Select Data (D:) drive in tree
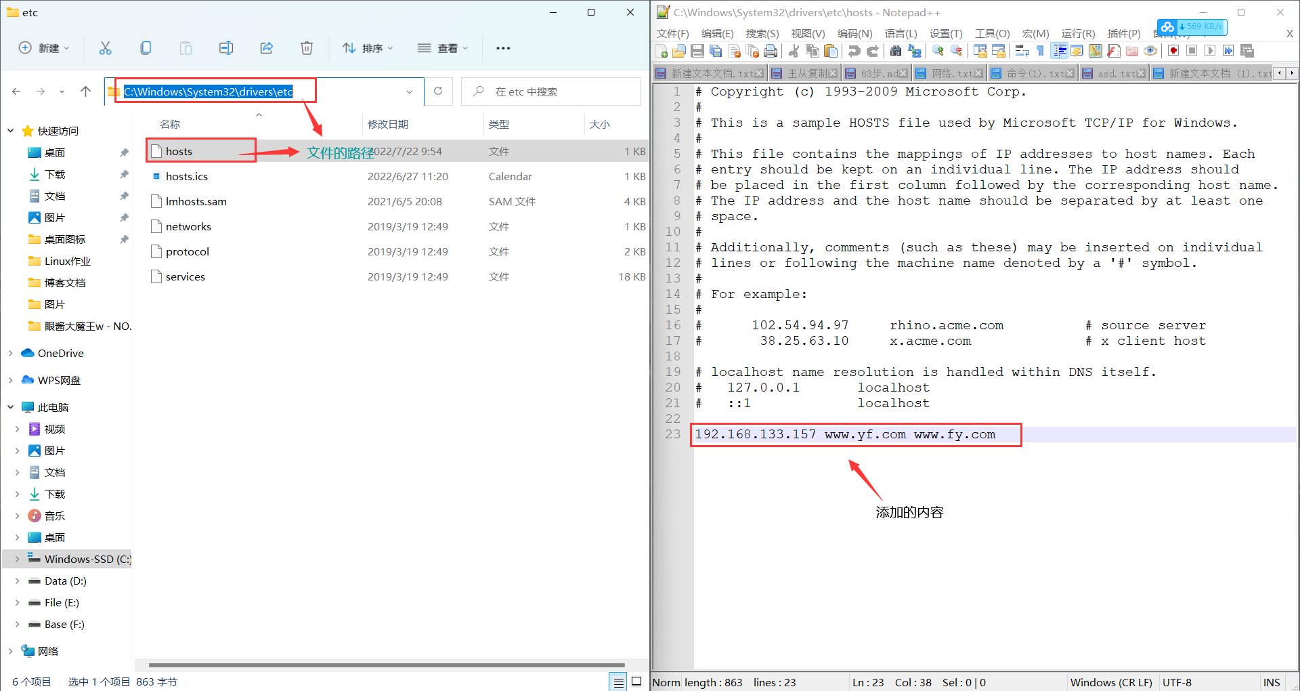 pos(66,581)
